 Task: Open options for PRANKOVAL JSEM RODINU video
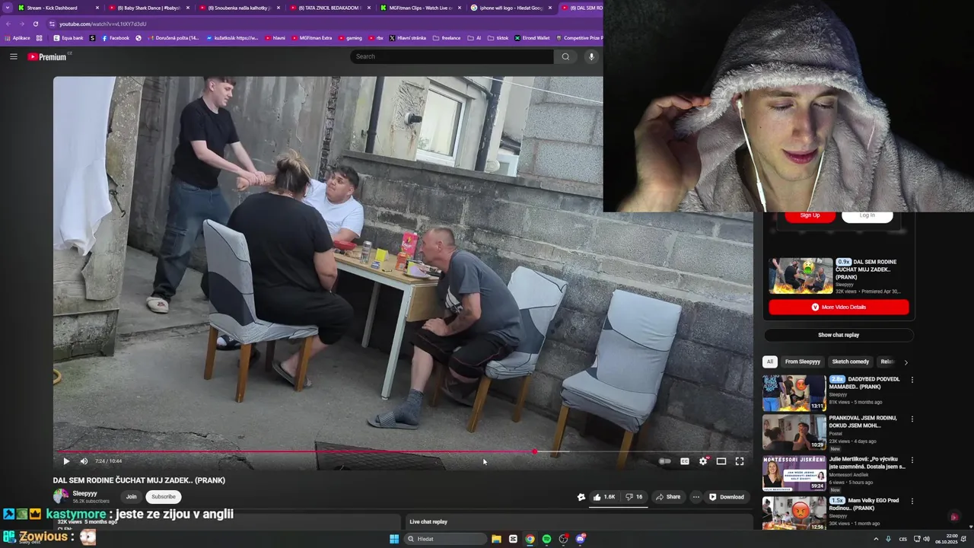click(912, 419)
